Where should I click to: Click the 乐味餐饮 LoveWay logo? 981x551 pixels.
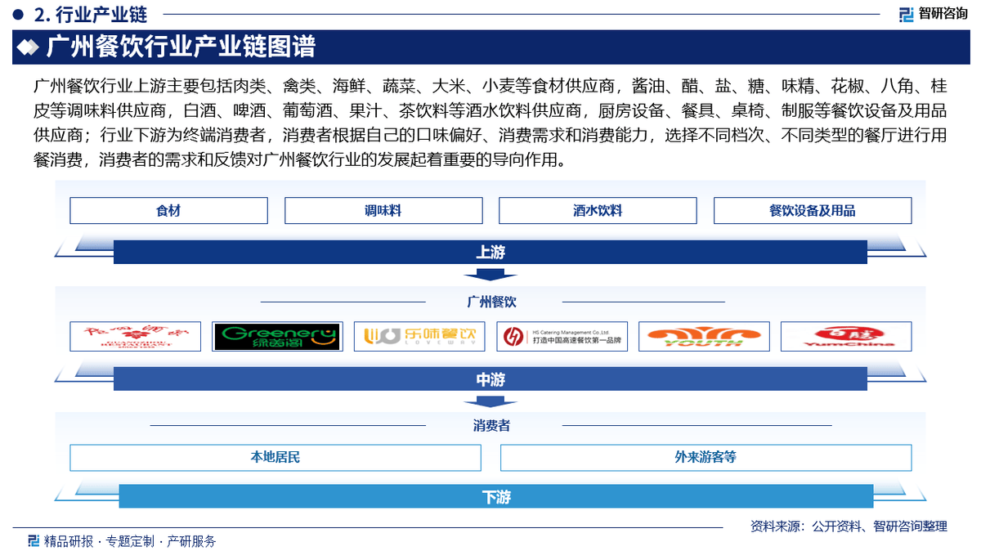tap(419, 336)
